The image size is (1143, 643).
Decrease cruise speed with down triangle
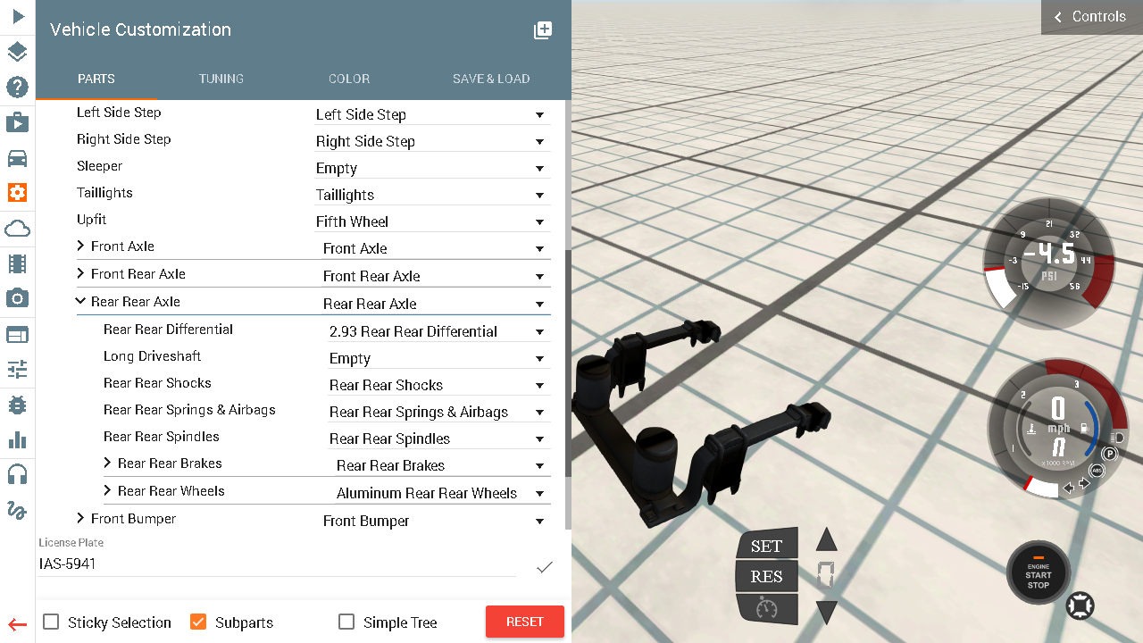(x=827, y=613)
